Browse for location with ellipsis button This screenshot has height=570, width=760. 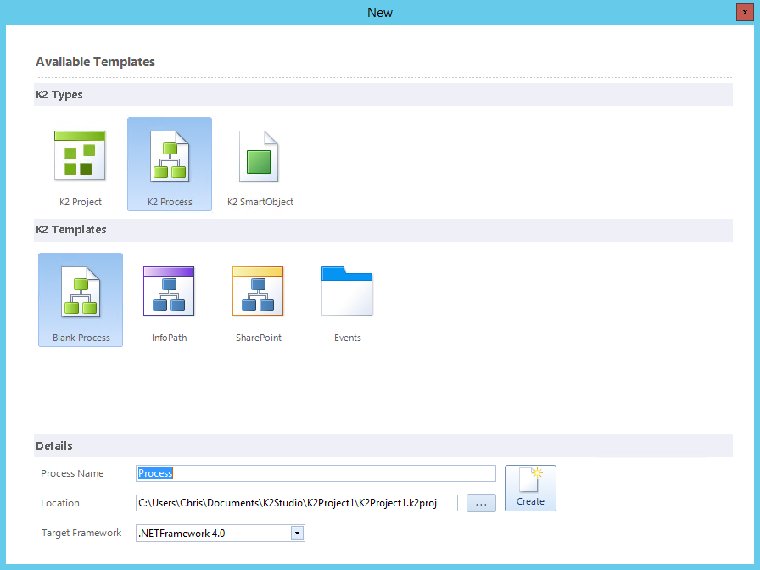pos(481,503)
